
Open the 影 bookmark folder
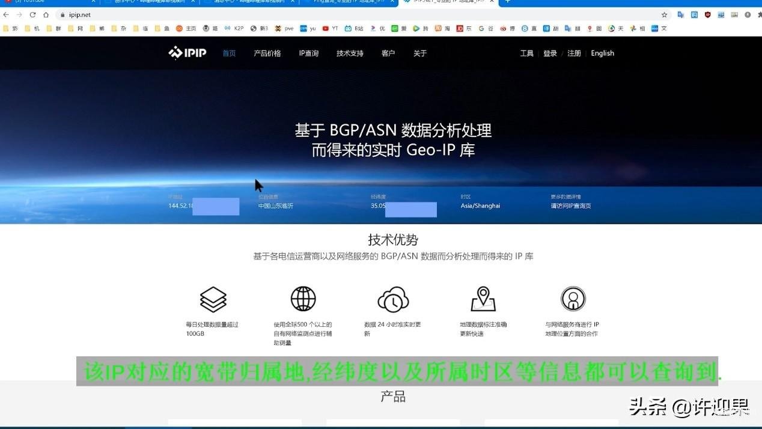[x=10, y=28]
